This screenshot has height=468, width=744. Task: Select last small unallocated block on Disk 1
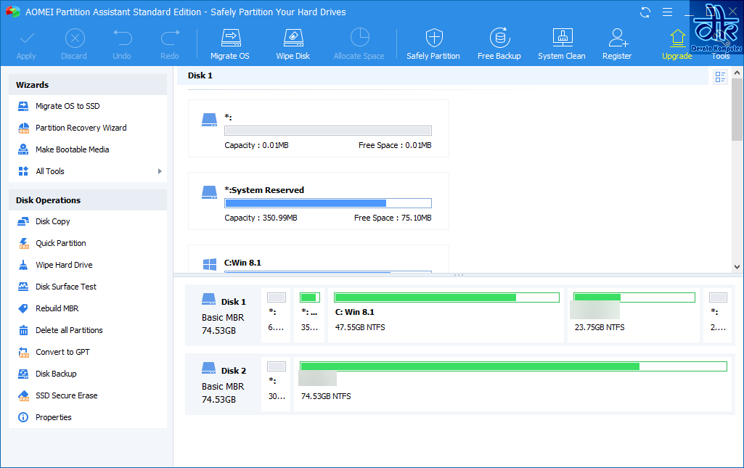[719, 315]
